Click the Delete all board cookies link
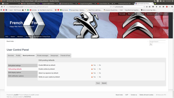 [146, 95]
